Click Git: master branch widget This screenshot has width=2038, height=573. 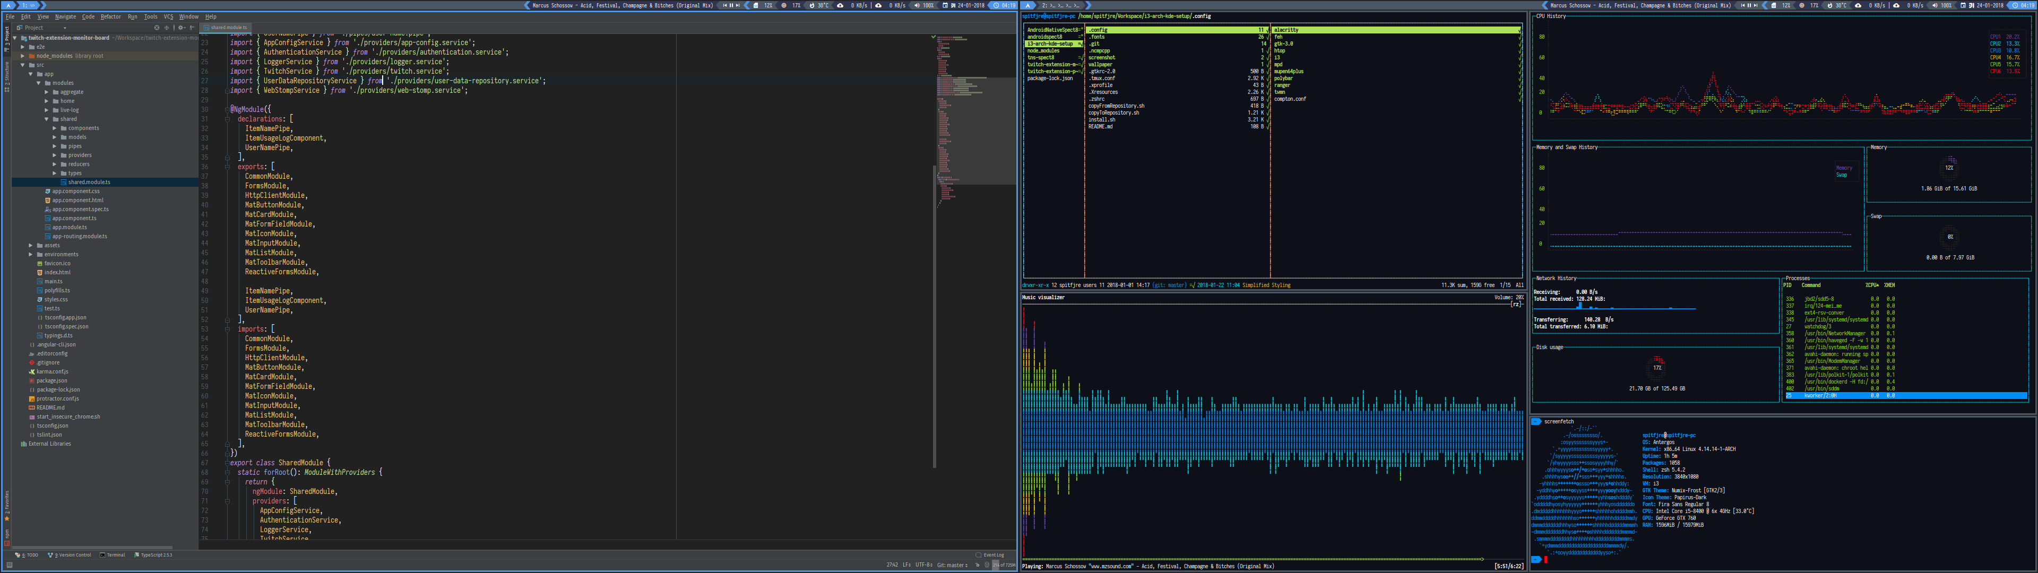tap(952, 565)
